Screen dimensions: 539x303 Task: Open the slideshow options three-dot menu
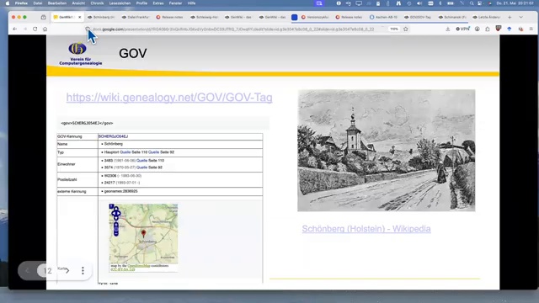tap(83, 271)
